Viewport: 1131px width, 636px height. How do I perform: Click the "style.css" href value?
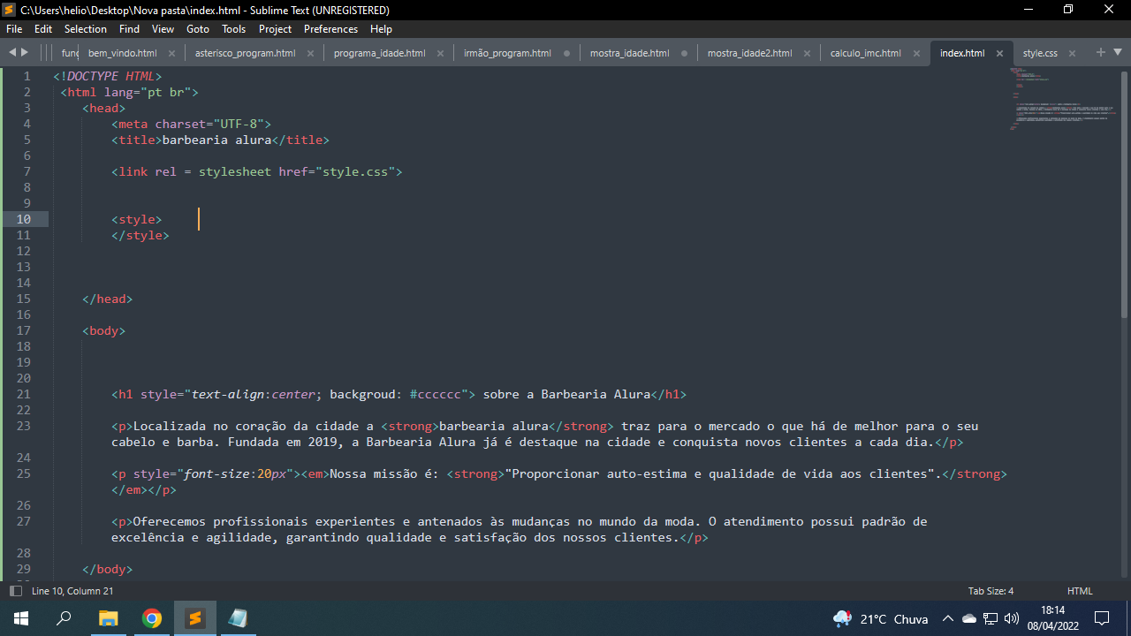coord(355,171)
